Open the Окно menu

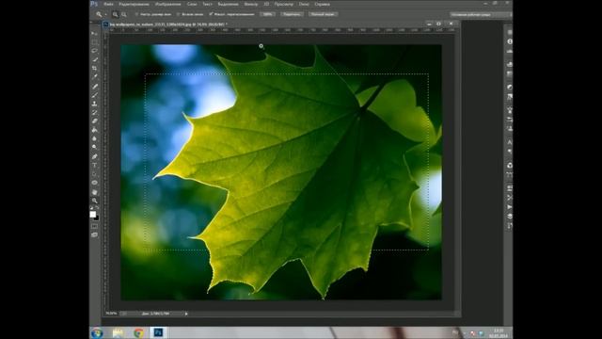304,4
